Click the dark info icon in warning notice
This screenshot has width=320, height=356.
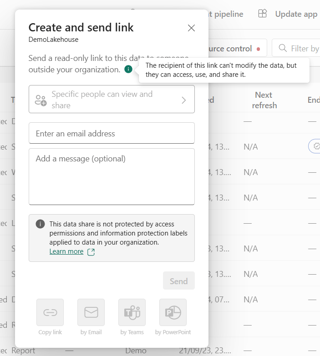click(41, 224)
